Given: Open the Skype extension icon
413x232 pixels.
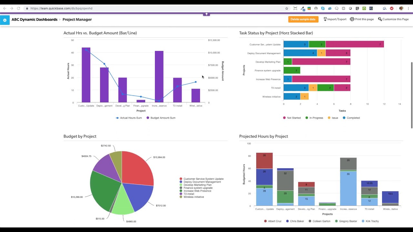Looking at the screenshot, I should [x=323, y=8].
